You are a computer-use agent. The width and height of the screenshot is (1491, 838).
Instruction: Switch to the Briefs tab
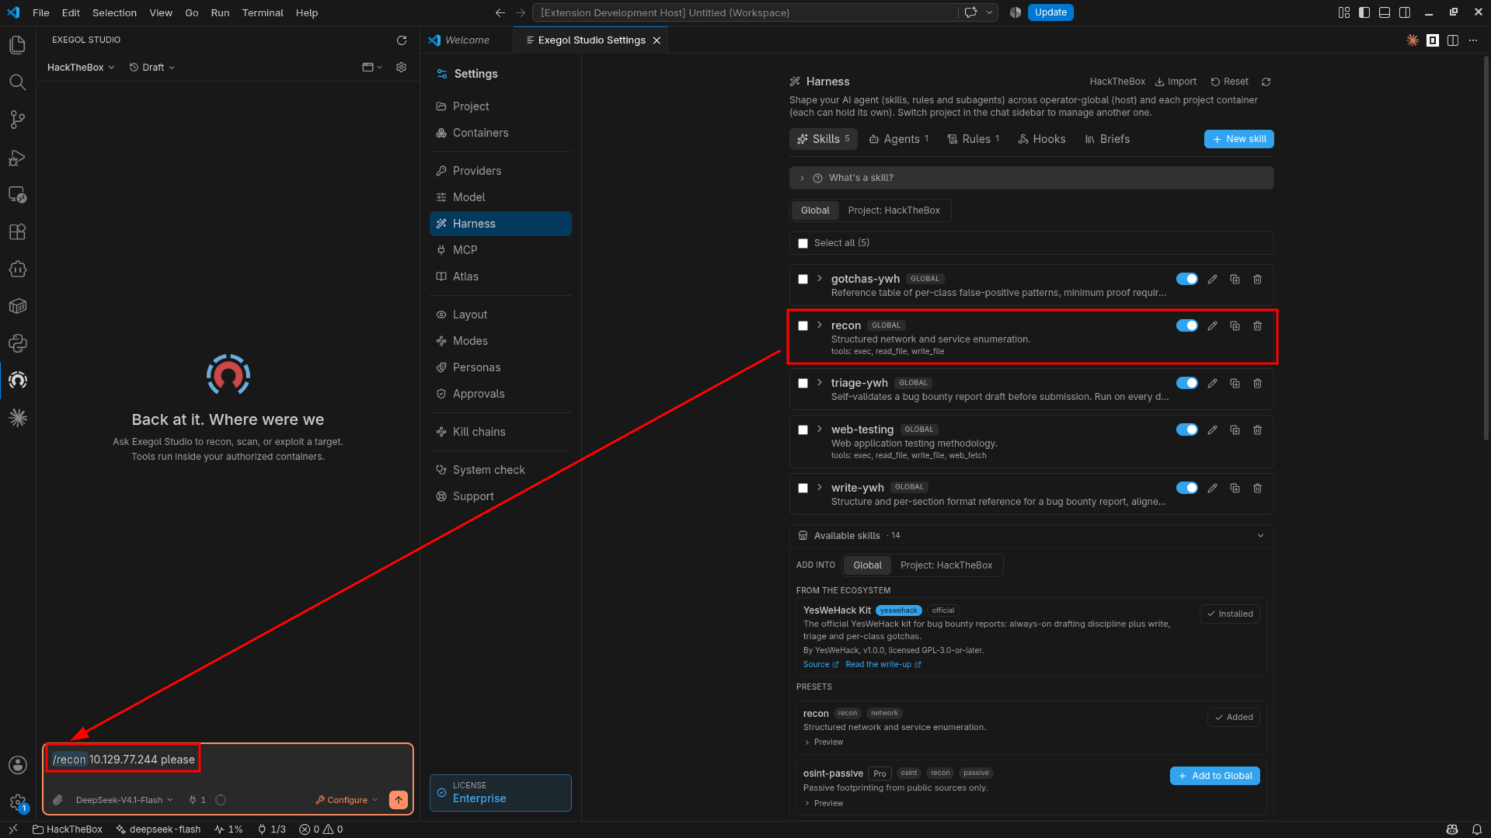click(x=1107, y=139)
